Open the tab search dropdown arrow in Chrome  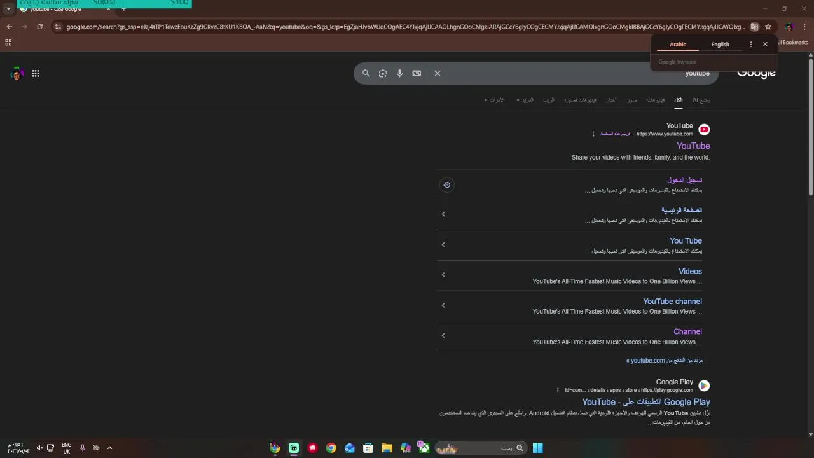click(x=8, y=9)
